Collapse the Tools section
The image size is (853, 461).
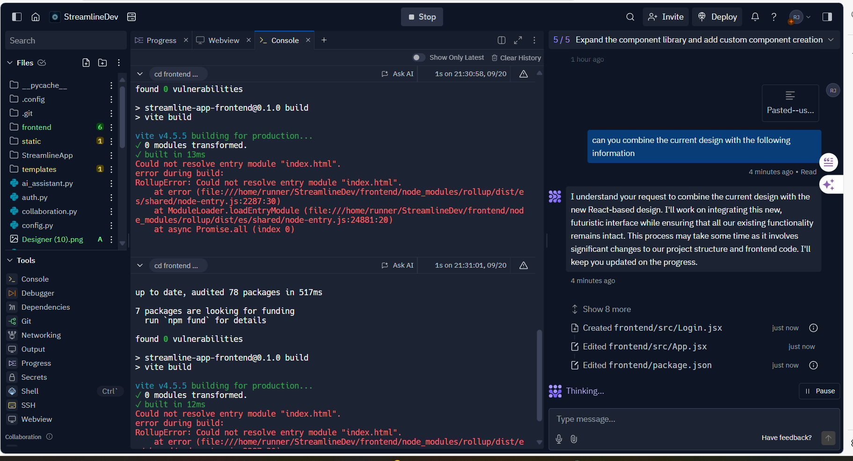click(x=10, y=260)
